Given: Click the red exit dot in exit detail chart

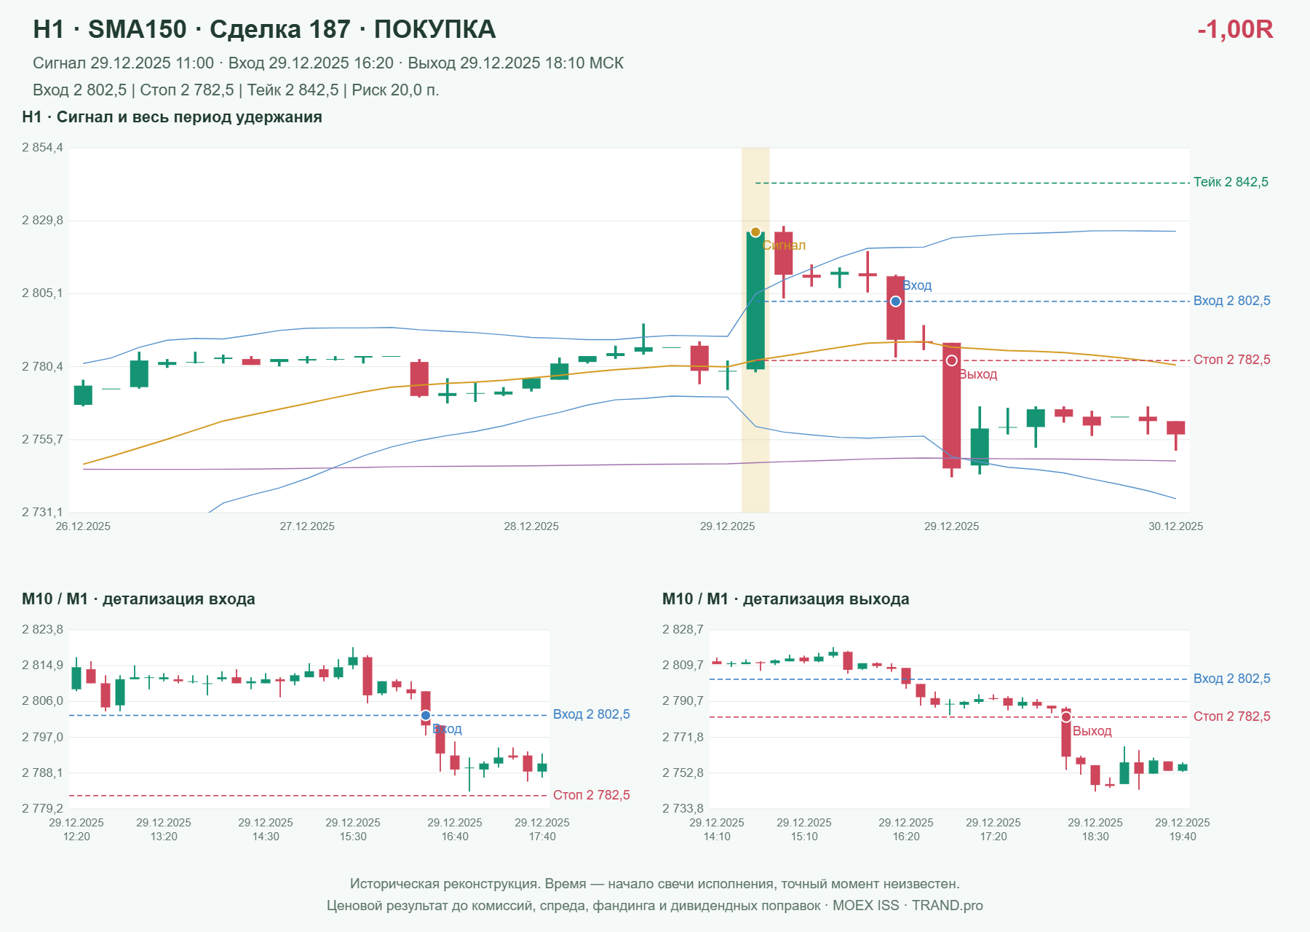Looking at the screenshot, I should [1066, 717].
